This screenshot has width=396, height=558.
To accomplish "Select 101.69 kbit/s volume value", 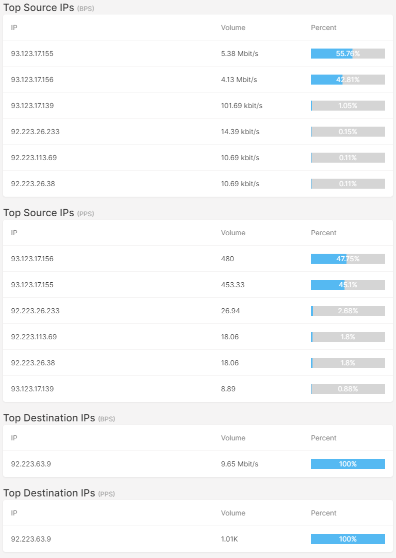I will tap(241, 106).
